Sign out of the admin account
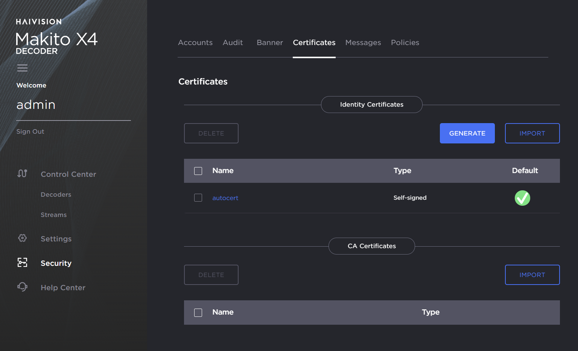This screenshot has width=578, height=351. pos(30,131)
